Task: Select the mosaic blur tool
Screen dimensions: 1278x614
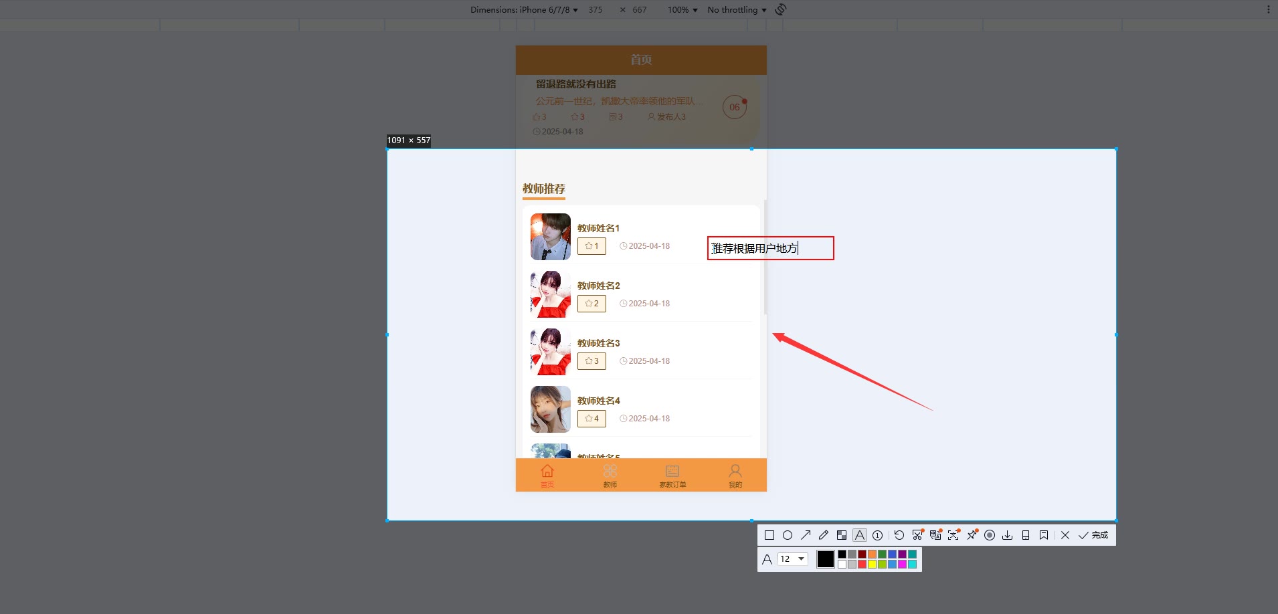Action: [842, 535]
